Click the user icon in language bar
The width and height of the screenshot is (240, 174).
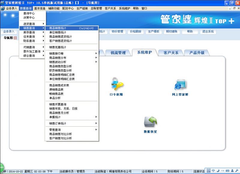(x=232, y=171)
